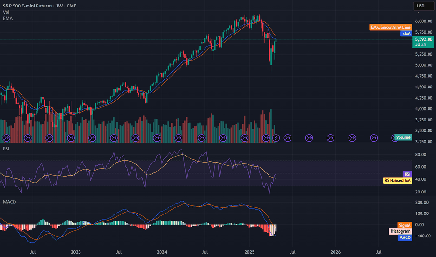Click the 3,750.00 price axis value
This screenshot has width=436, height=257.
(424, 120)
